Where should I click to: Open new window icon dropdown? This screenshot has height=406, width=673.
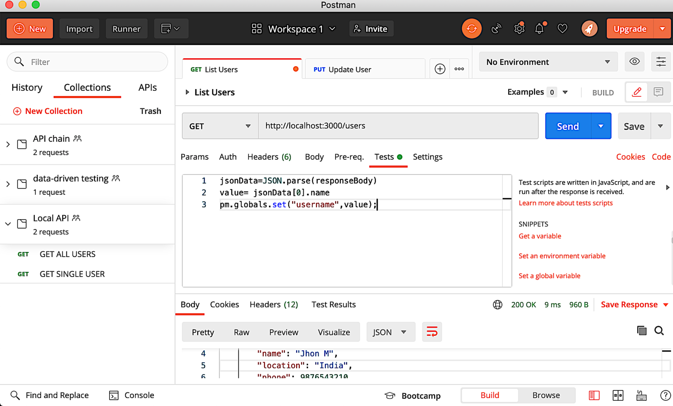(171, 28)
